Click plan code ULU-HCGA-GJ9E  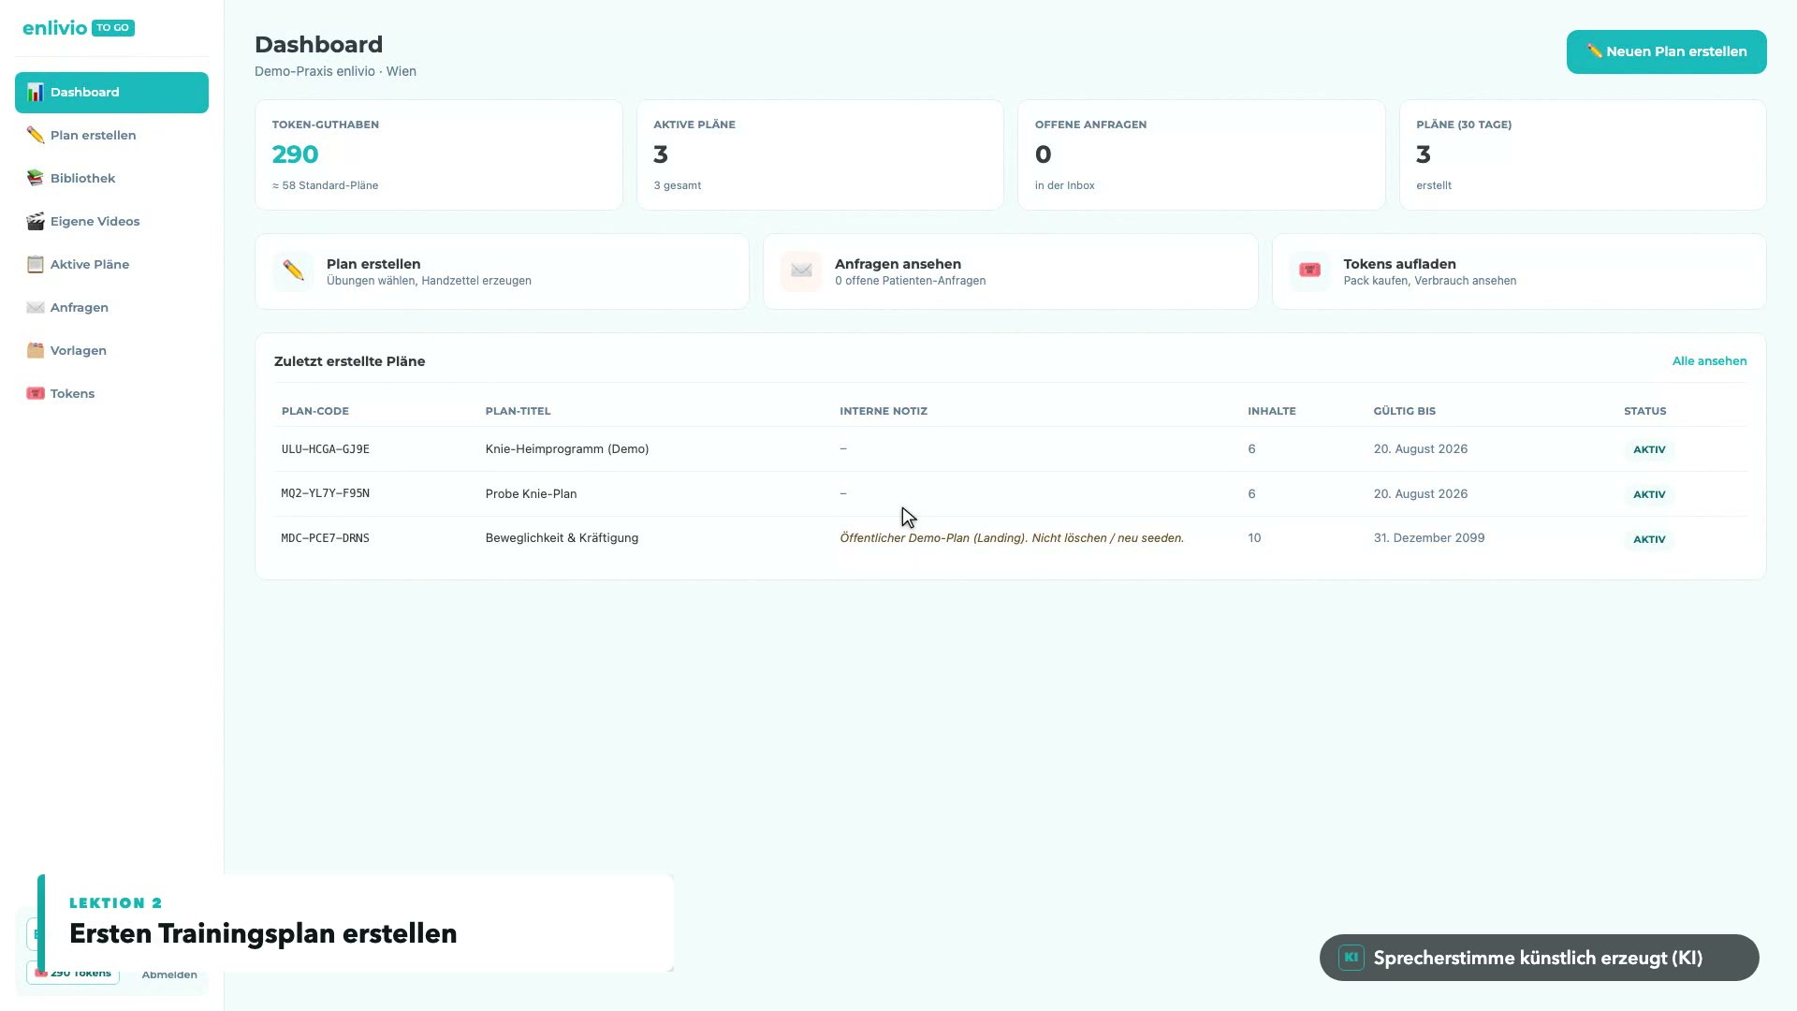point(325,449)
